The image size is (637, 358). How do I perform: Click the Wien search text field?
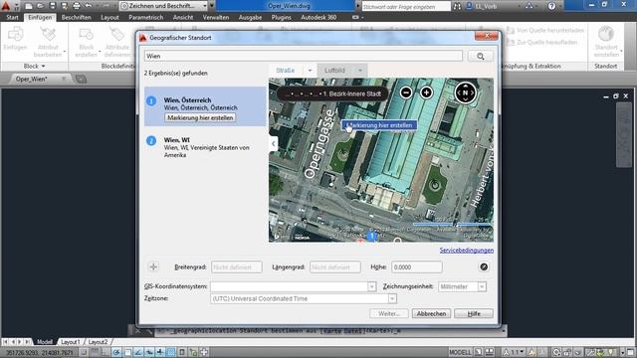tap(303, 56)
